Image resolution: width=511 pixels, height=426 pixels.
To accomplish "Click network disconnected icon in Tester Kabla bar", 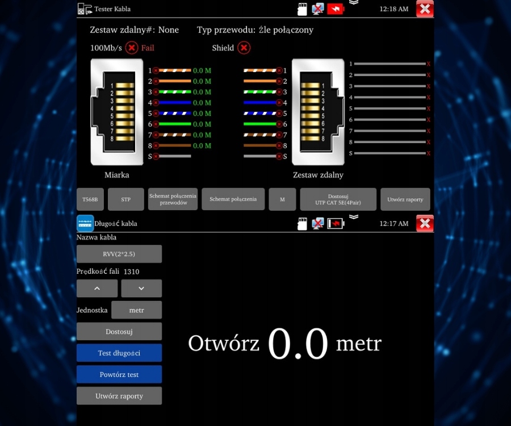I will pos(318,9).
